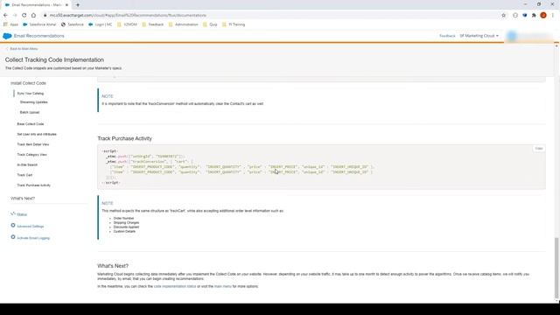Click the 'Order Number' bullet item
560x315 pixels.
(x=123, y=218)
